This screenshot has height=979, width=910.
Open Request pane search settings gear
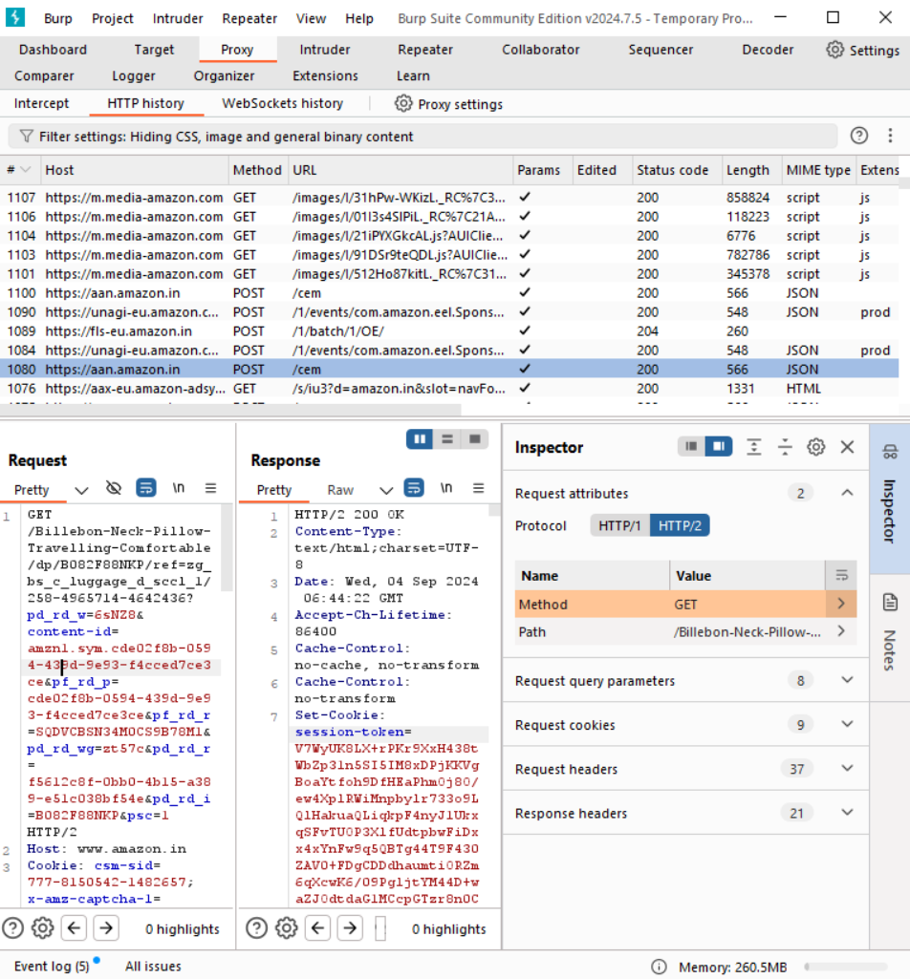pyautogui.click(x=42, y=927)
